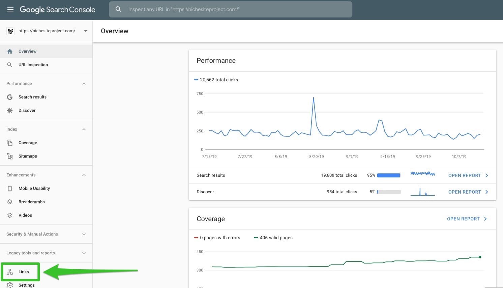Click the Sitemaps tree icon
The width and height of the screenshot is (503, 288).
(10, 156)
